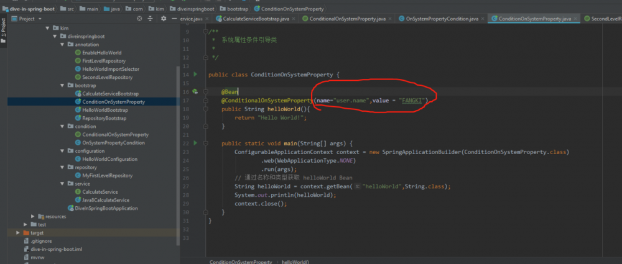Toggle the 1: Project side tool button

(4, 30)
